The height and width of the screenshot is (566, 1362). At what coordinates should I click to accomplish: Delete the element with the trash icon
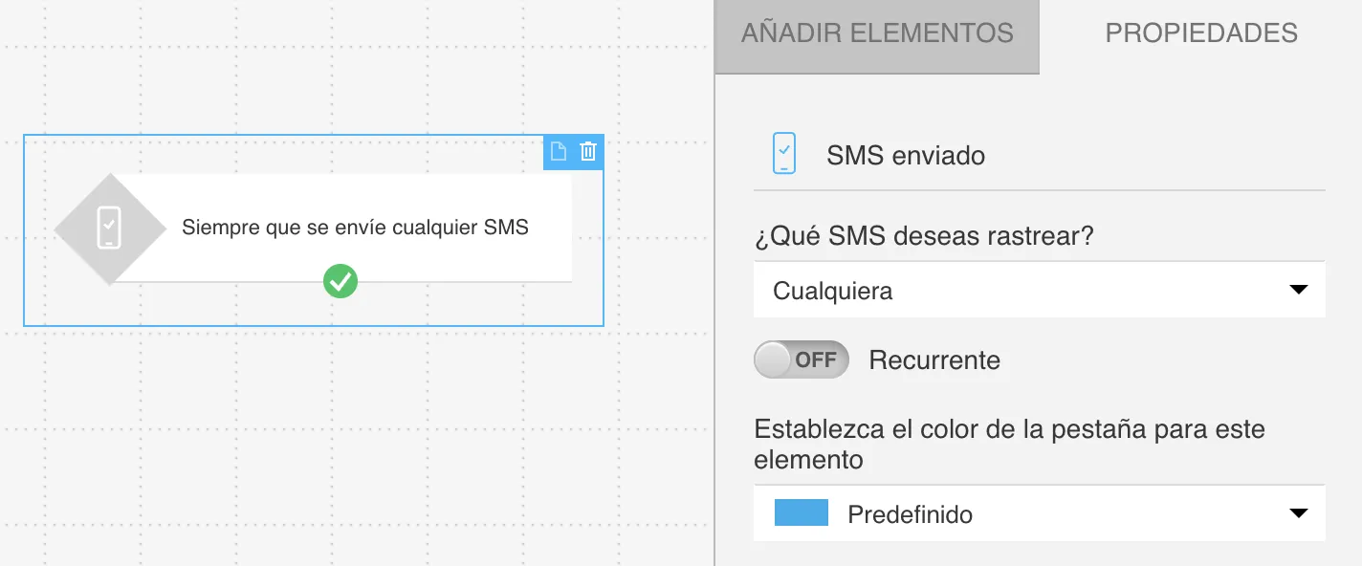(588, 151)
